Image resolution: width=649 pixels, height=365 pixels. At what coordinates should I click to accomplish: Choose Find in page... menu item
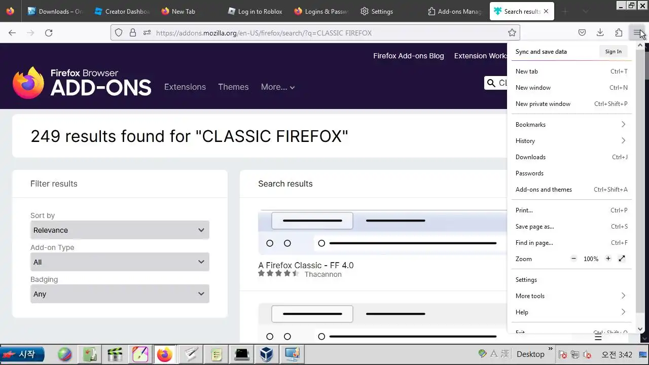coord(571,242)
